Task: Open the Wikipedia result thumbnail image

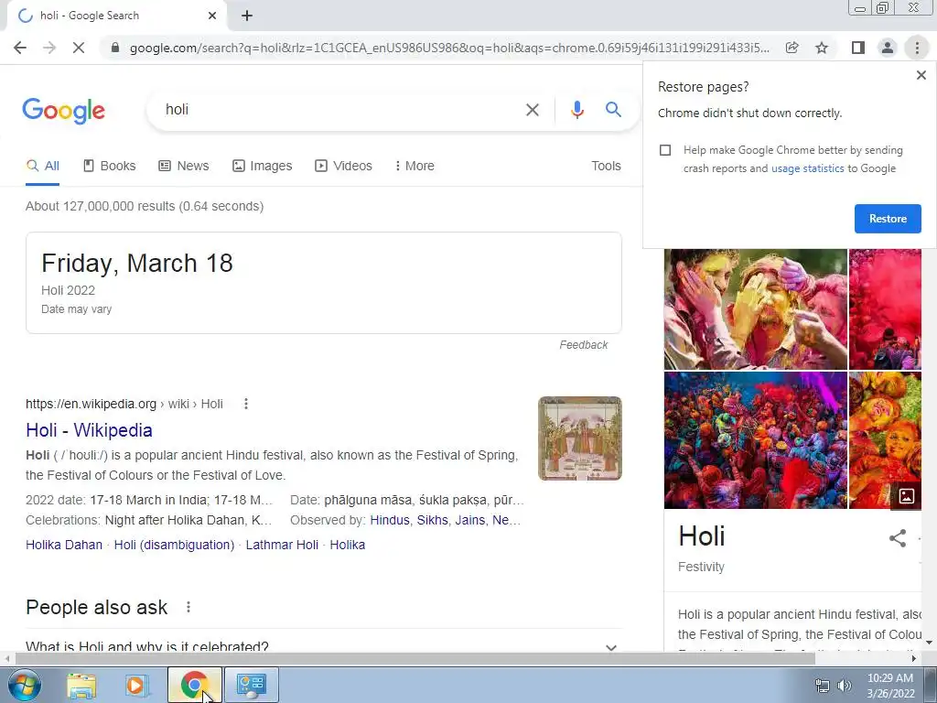Action: click(x=579, y=438)
